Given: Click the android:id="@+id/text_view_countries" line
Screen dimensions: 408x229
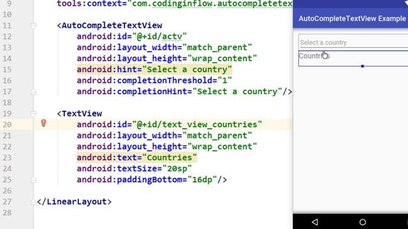Looking at the screenshot, I should pos(170,125).
